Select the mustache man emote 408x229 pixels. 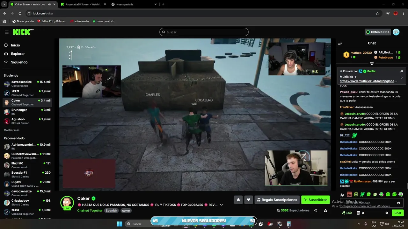[x=349, y=194]
